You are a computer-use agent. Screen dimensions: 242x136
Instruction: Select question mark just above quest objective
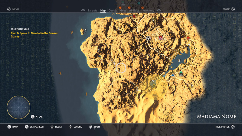tap(153, 82)
